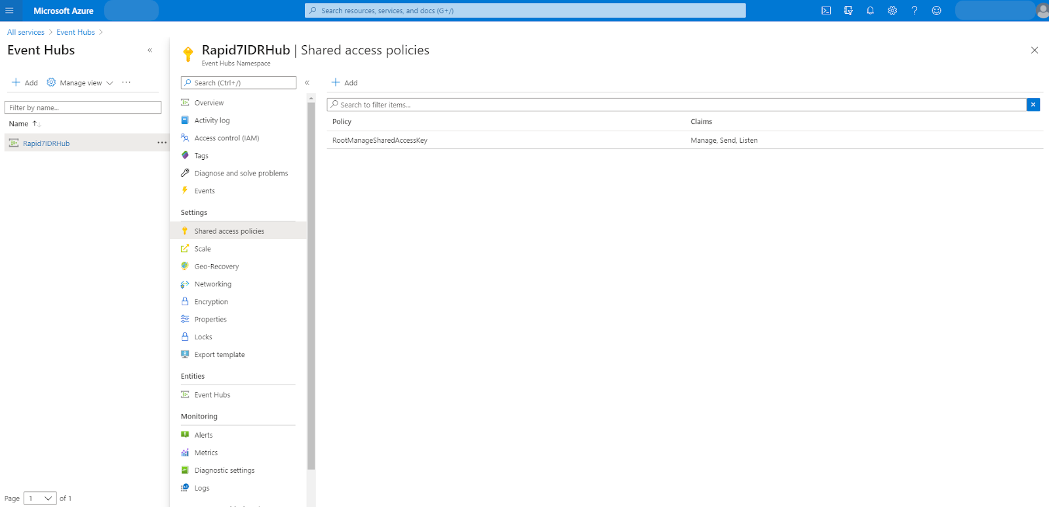This screenshot has width=1049, height=507.
Task: Focus the resource menu Search field
Action: tap(239, 83)
